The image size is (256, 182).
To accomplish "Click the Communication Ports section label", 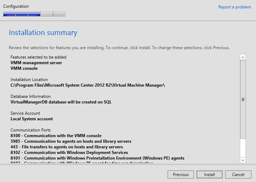I will pyautogui.click(x=31, y=130).
